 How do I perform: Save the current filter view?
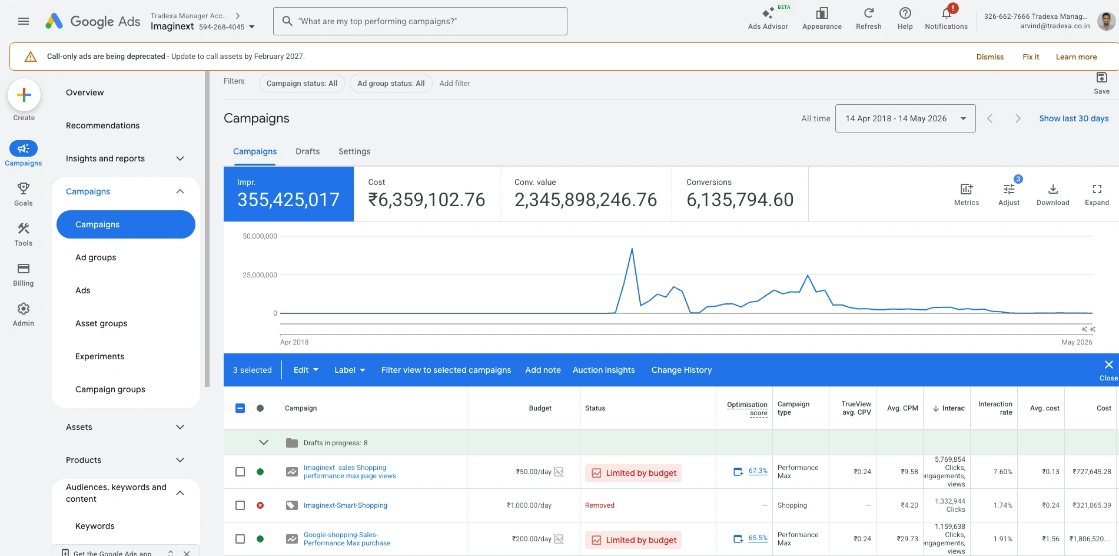click(x=1101, y=82)
